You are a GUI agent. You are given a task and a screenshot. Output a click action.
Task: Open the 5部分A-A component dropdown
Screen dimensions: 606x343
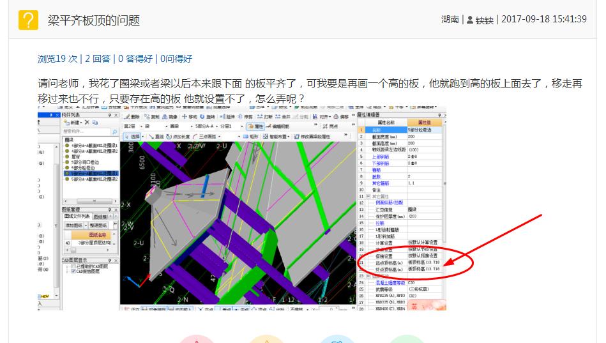point(206,126)
